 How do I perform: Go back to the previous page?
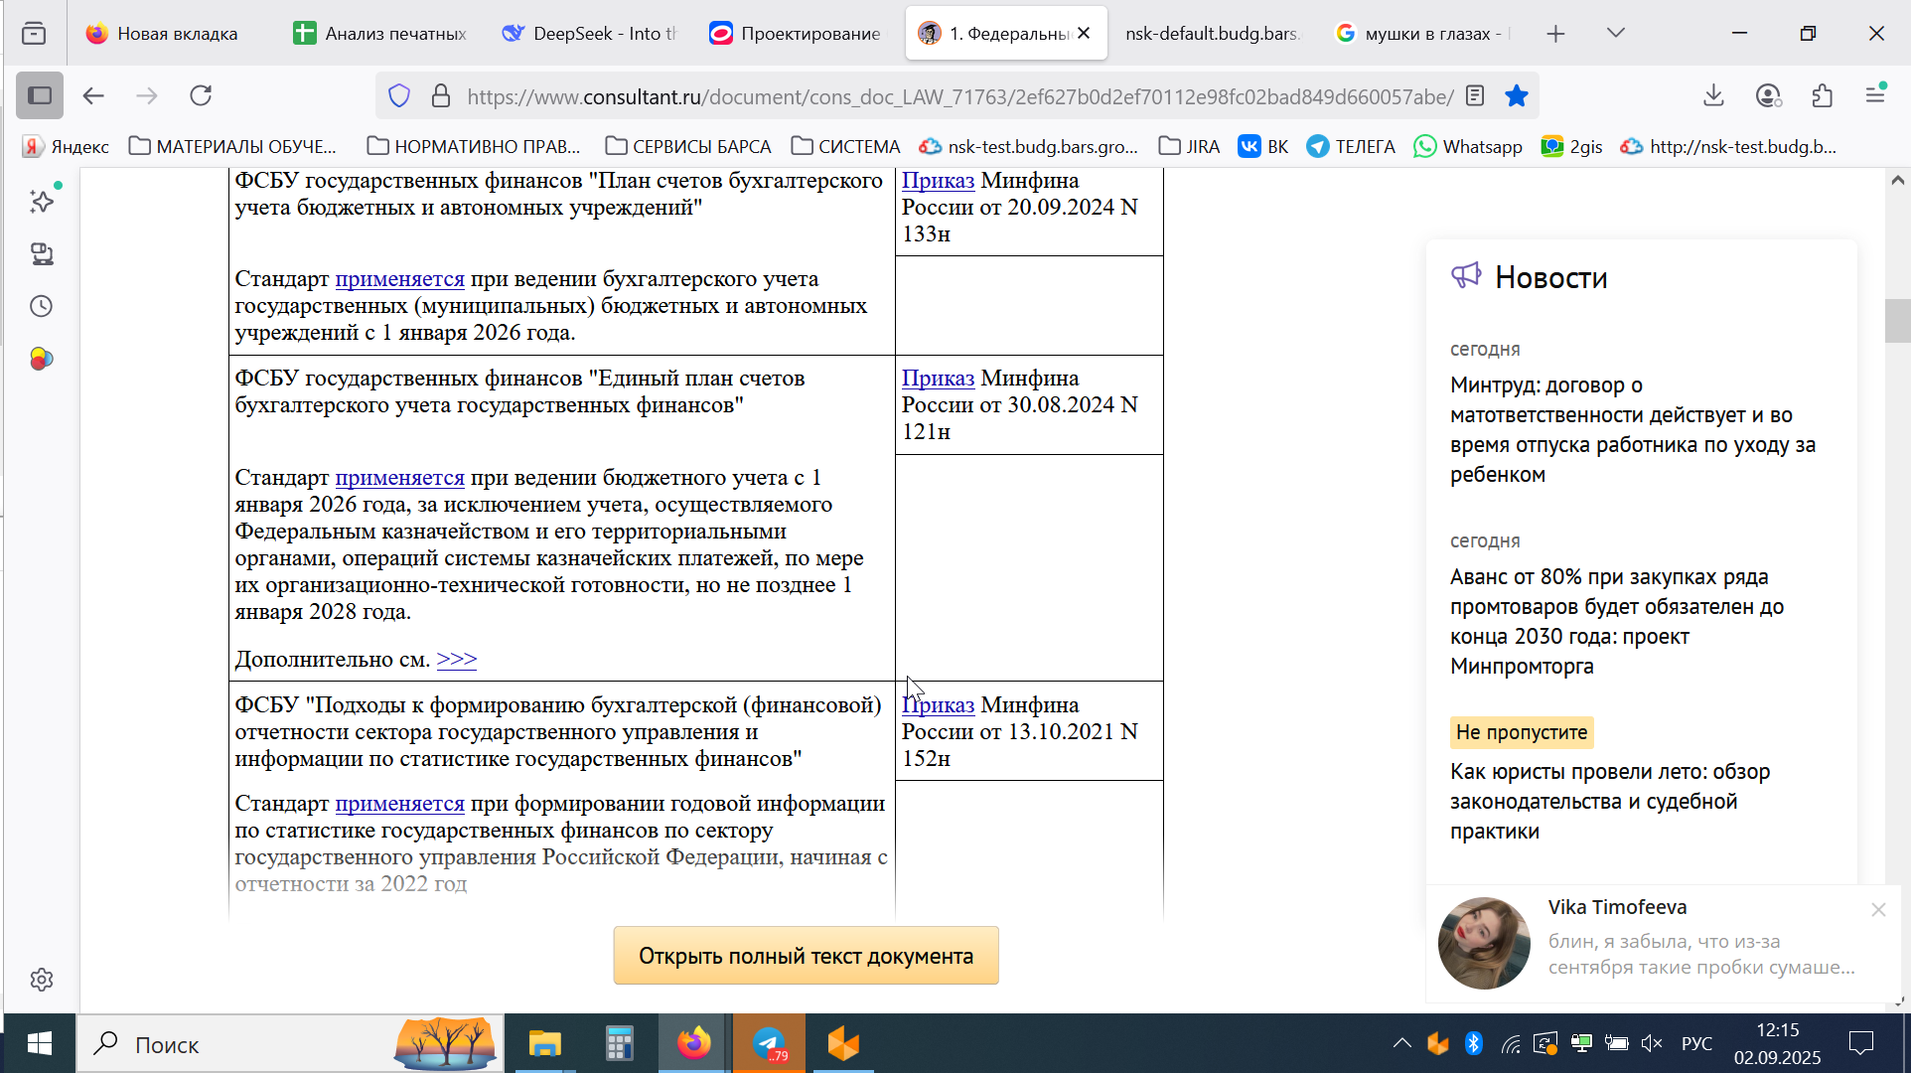click(x=93, y=95)
